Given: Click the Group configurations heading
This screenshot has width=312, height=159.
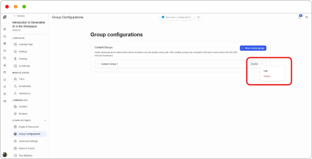Looking at the screenshot, I should [x=117, y=34].
